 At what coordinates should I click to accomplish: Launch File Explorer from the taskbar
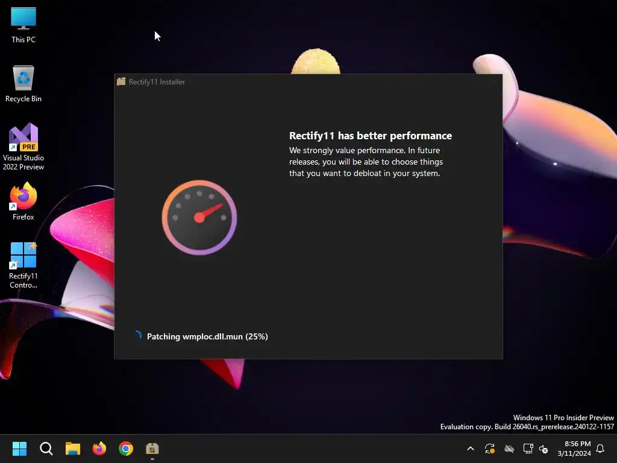(x=73, y=449)
